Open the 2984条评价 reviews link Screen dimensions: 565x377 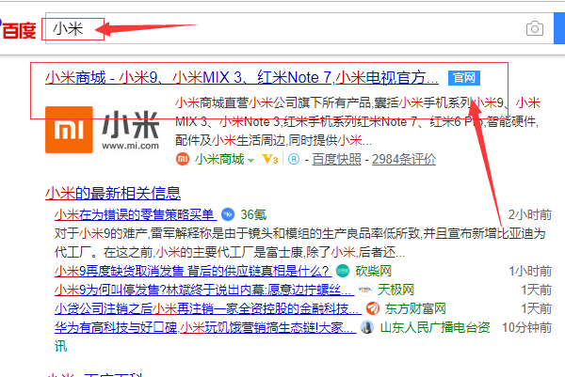[x=404, y=159]
